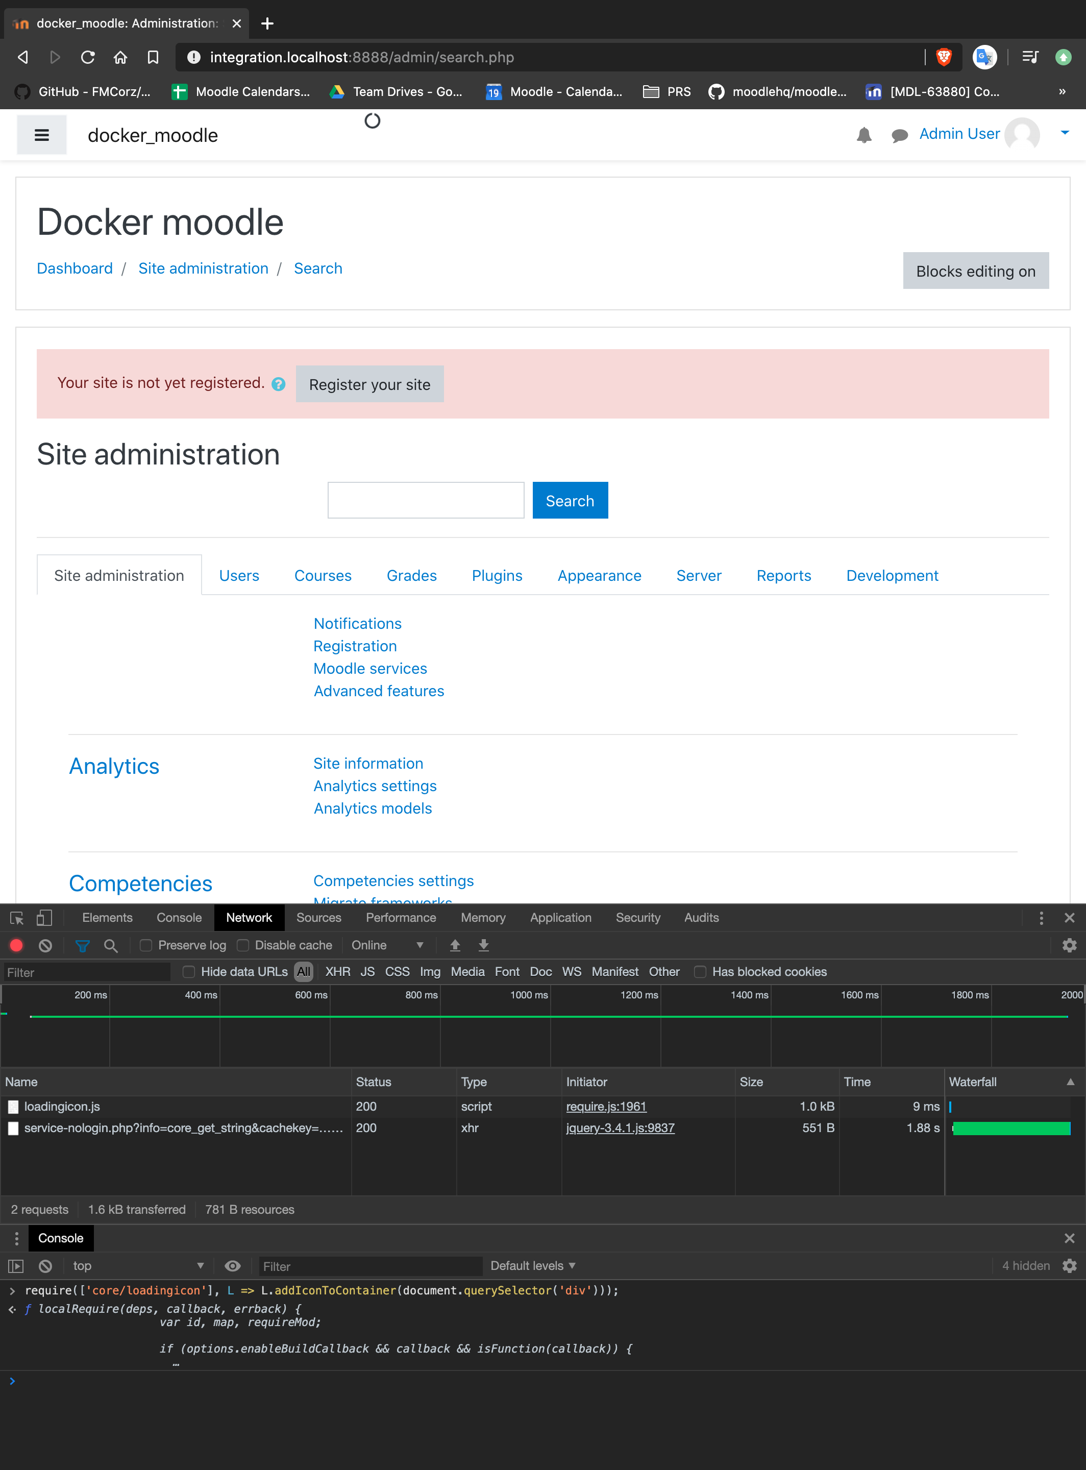1086x1470 pixels.
Task: Import HAR file upload arrow
Action: 455,945
